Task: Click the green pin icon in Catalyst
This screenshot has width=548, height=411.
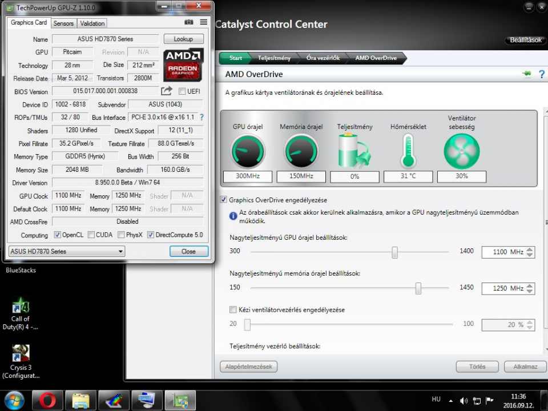Action: point(527,74)
